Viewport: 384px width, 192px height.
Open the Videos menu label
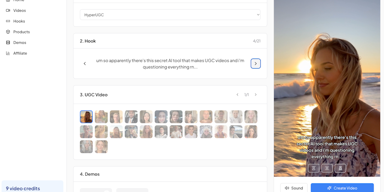[19, 10]
